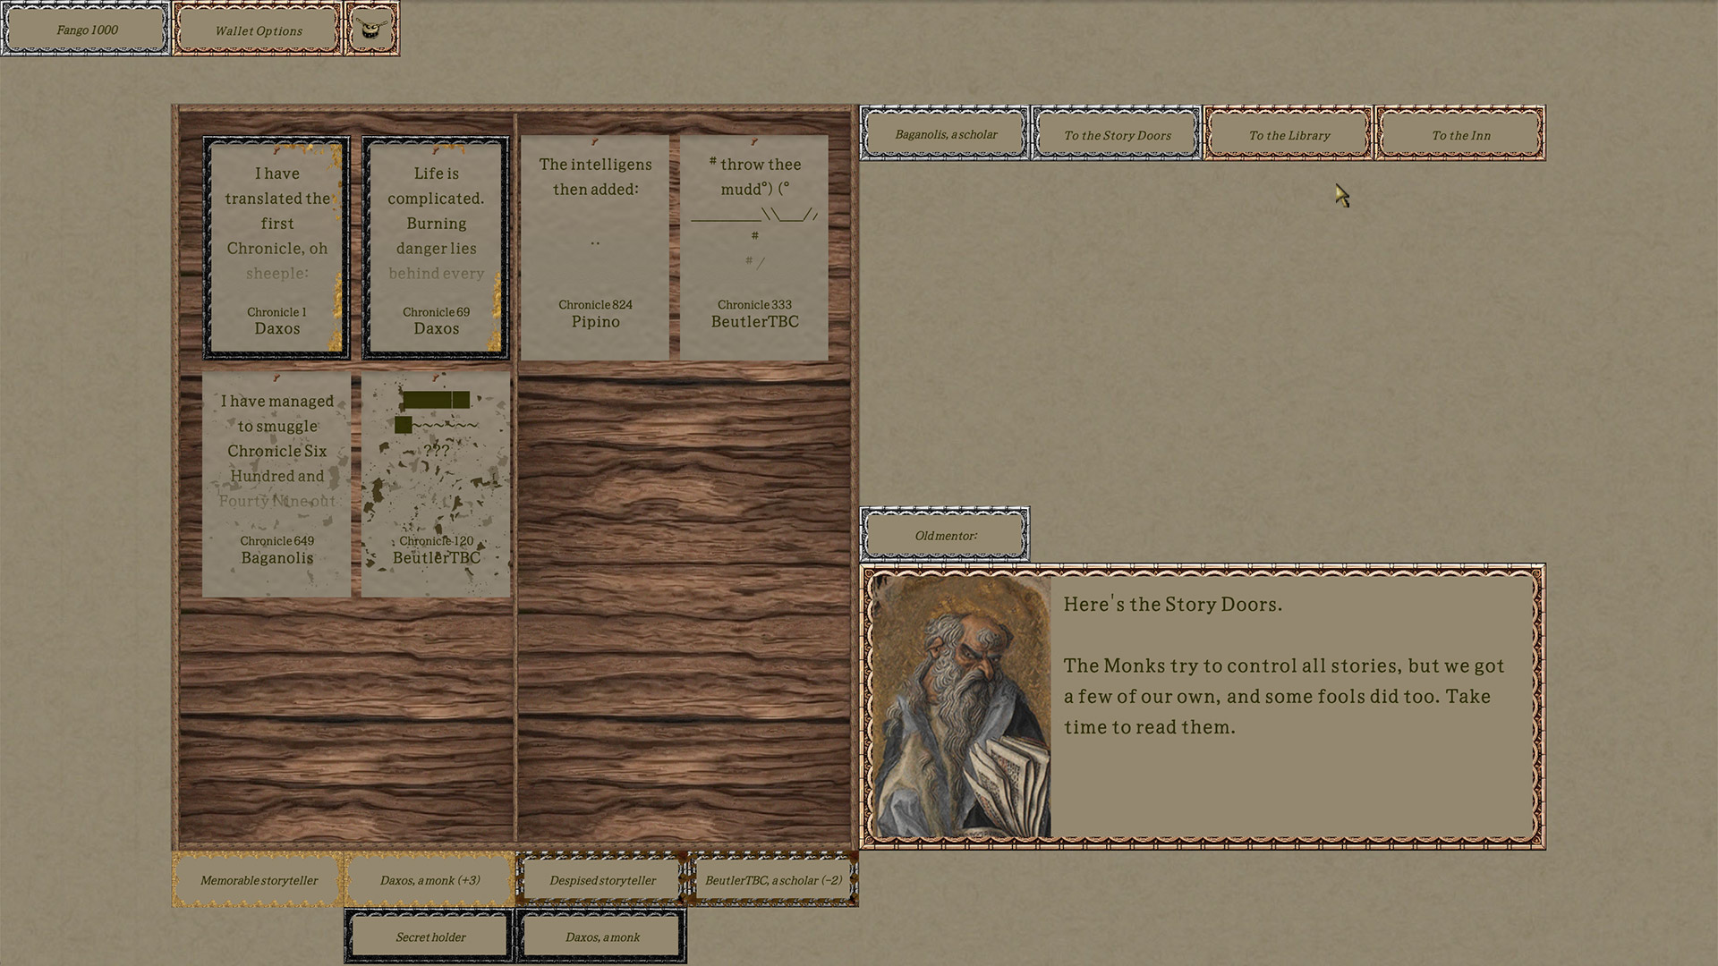Go to the Story Doors

click(1117, 134)
